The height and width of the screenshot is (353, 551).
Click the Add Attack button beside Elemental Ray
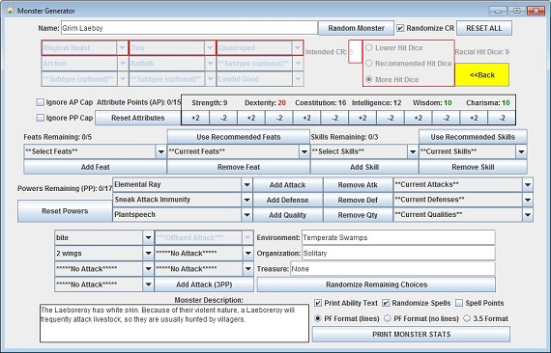(x=287, y=185)
